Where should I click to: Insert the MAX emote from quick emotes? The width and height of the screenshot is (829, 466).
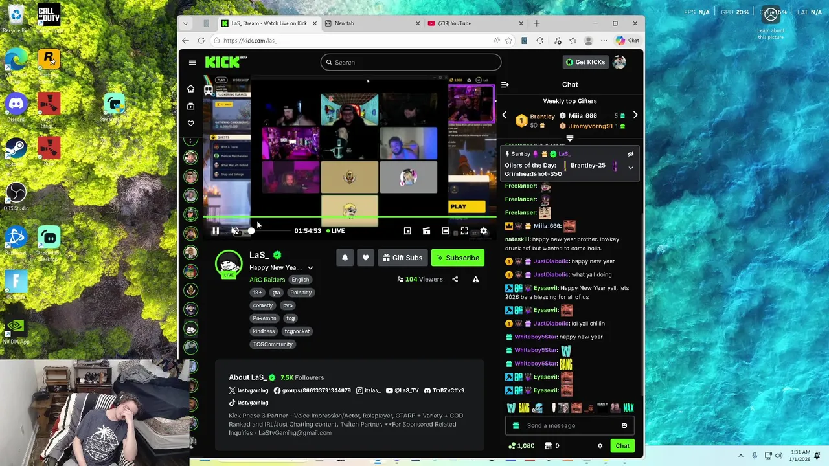tap(628, 408)
